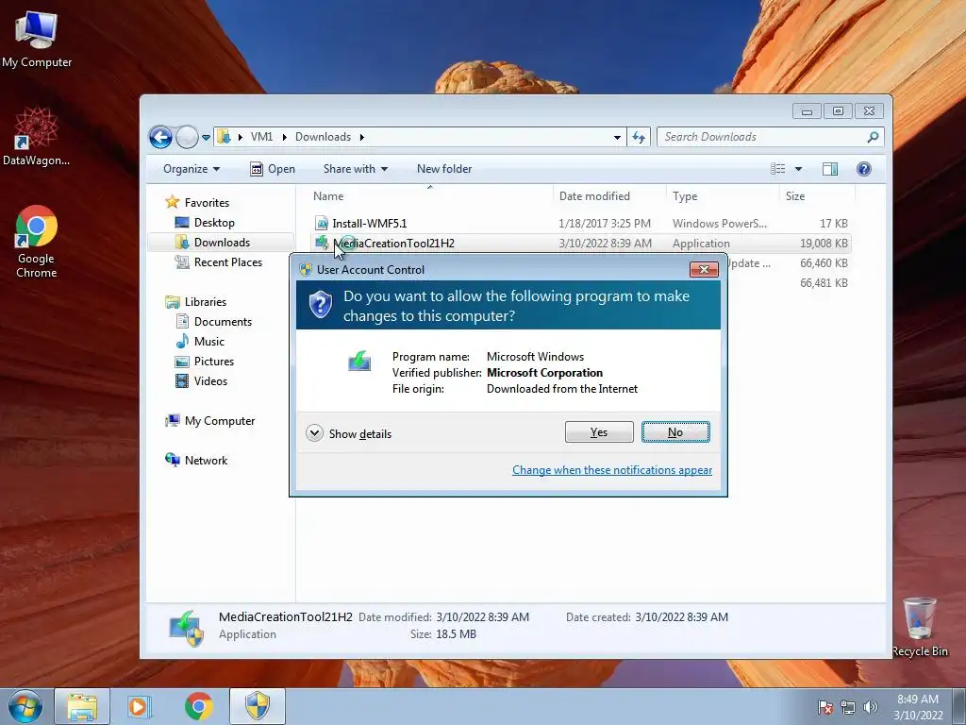966x725 pixels.
Task: Open the Windows Start menu
Action: (25, 706)
